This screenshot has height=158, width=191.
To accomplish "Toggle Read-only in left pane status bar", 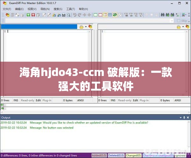I will [27, 100].
